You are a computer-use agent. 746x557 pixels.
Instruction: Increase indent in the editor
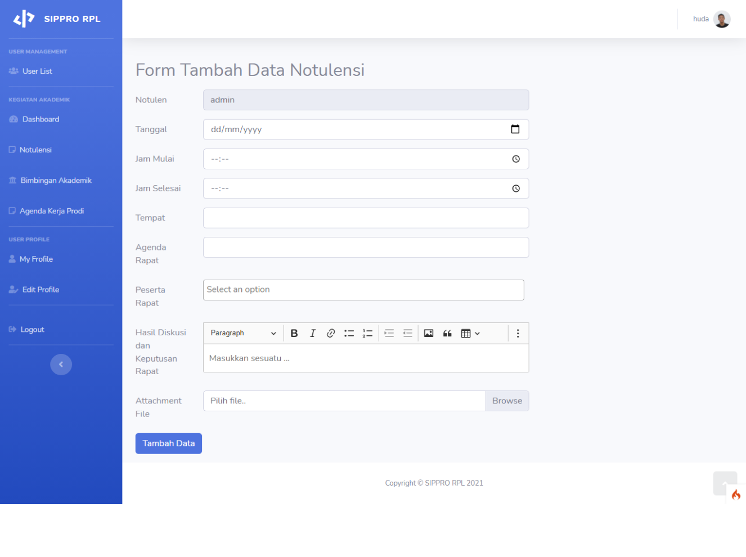pyautogui.click(x=389, y=333)
